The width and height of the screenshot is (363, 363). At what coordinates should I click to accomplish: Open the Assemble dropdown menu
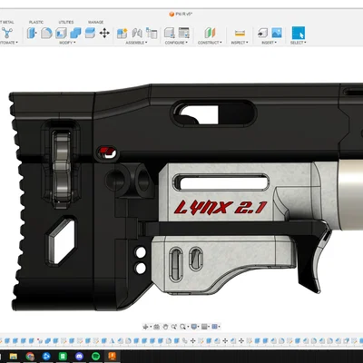point(136,43)
